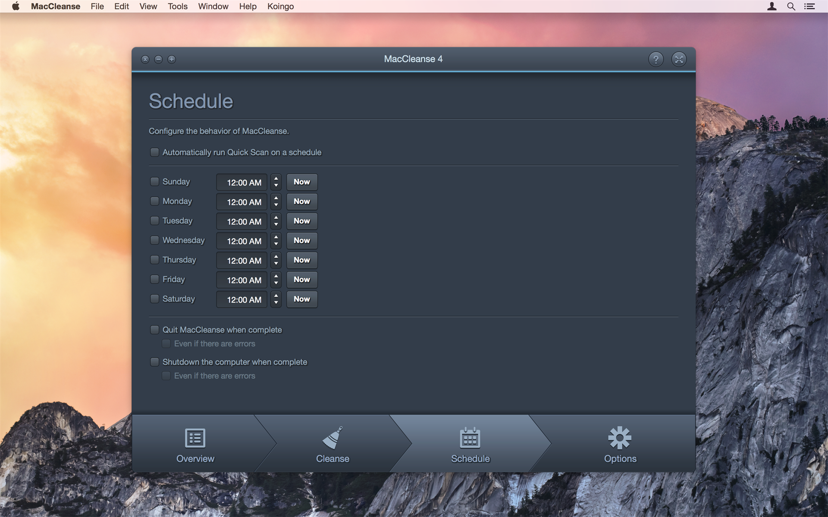Screen dimensions: 828x517
Task: Select the Schedule calendar icon
Action: click(470, 438)
